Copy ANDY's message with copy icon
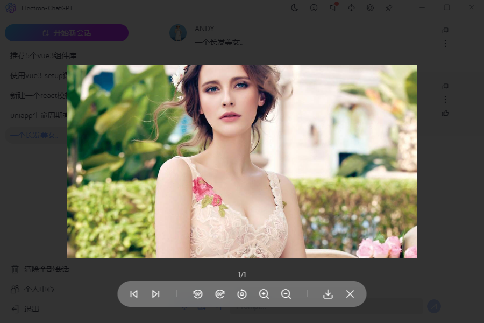The image size is (484, 323). (x=445, y=31)
